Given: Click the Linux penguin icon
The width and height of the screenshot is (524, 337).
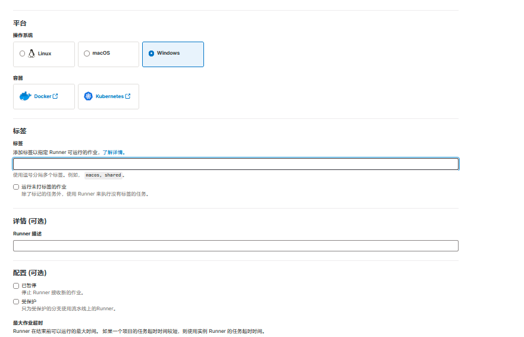Looking at the screenshot, I should (31, 53).
